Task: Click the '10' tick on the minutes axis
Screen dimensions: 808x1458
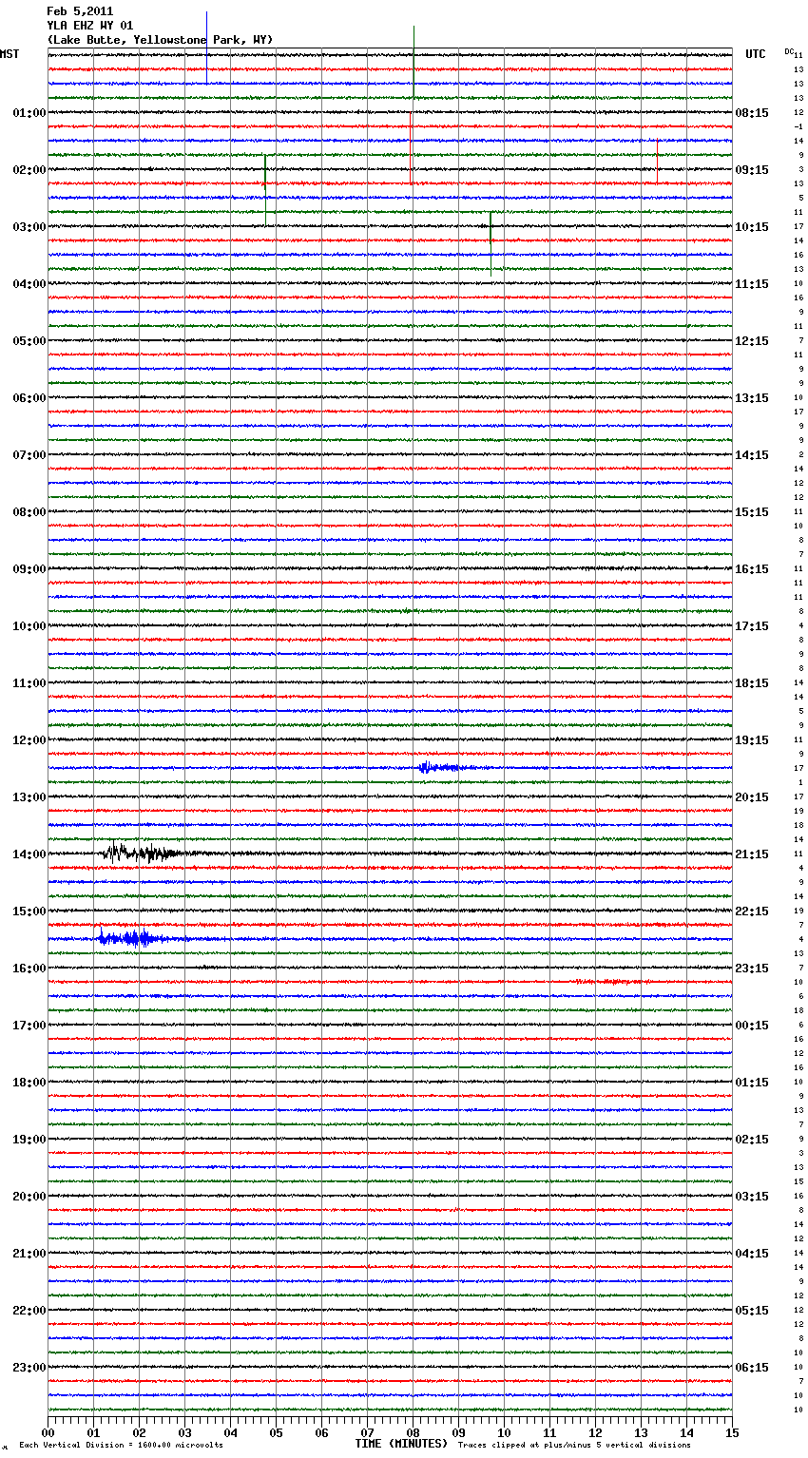Action: pos(504,1432)
